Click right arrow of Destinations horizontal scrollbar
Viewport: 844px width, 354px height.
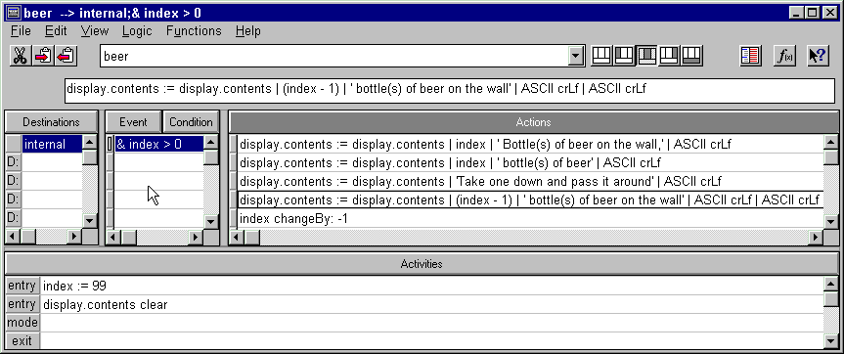[75, 237]
